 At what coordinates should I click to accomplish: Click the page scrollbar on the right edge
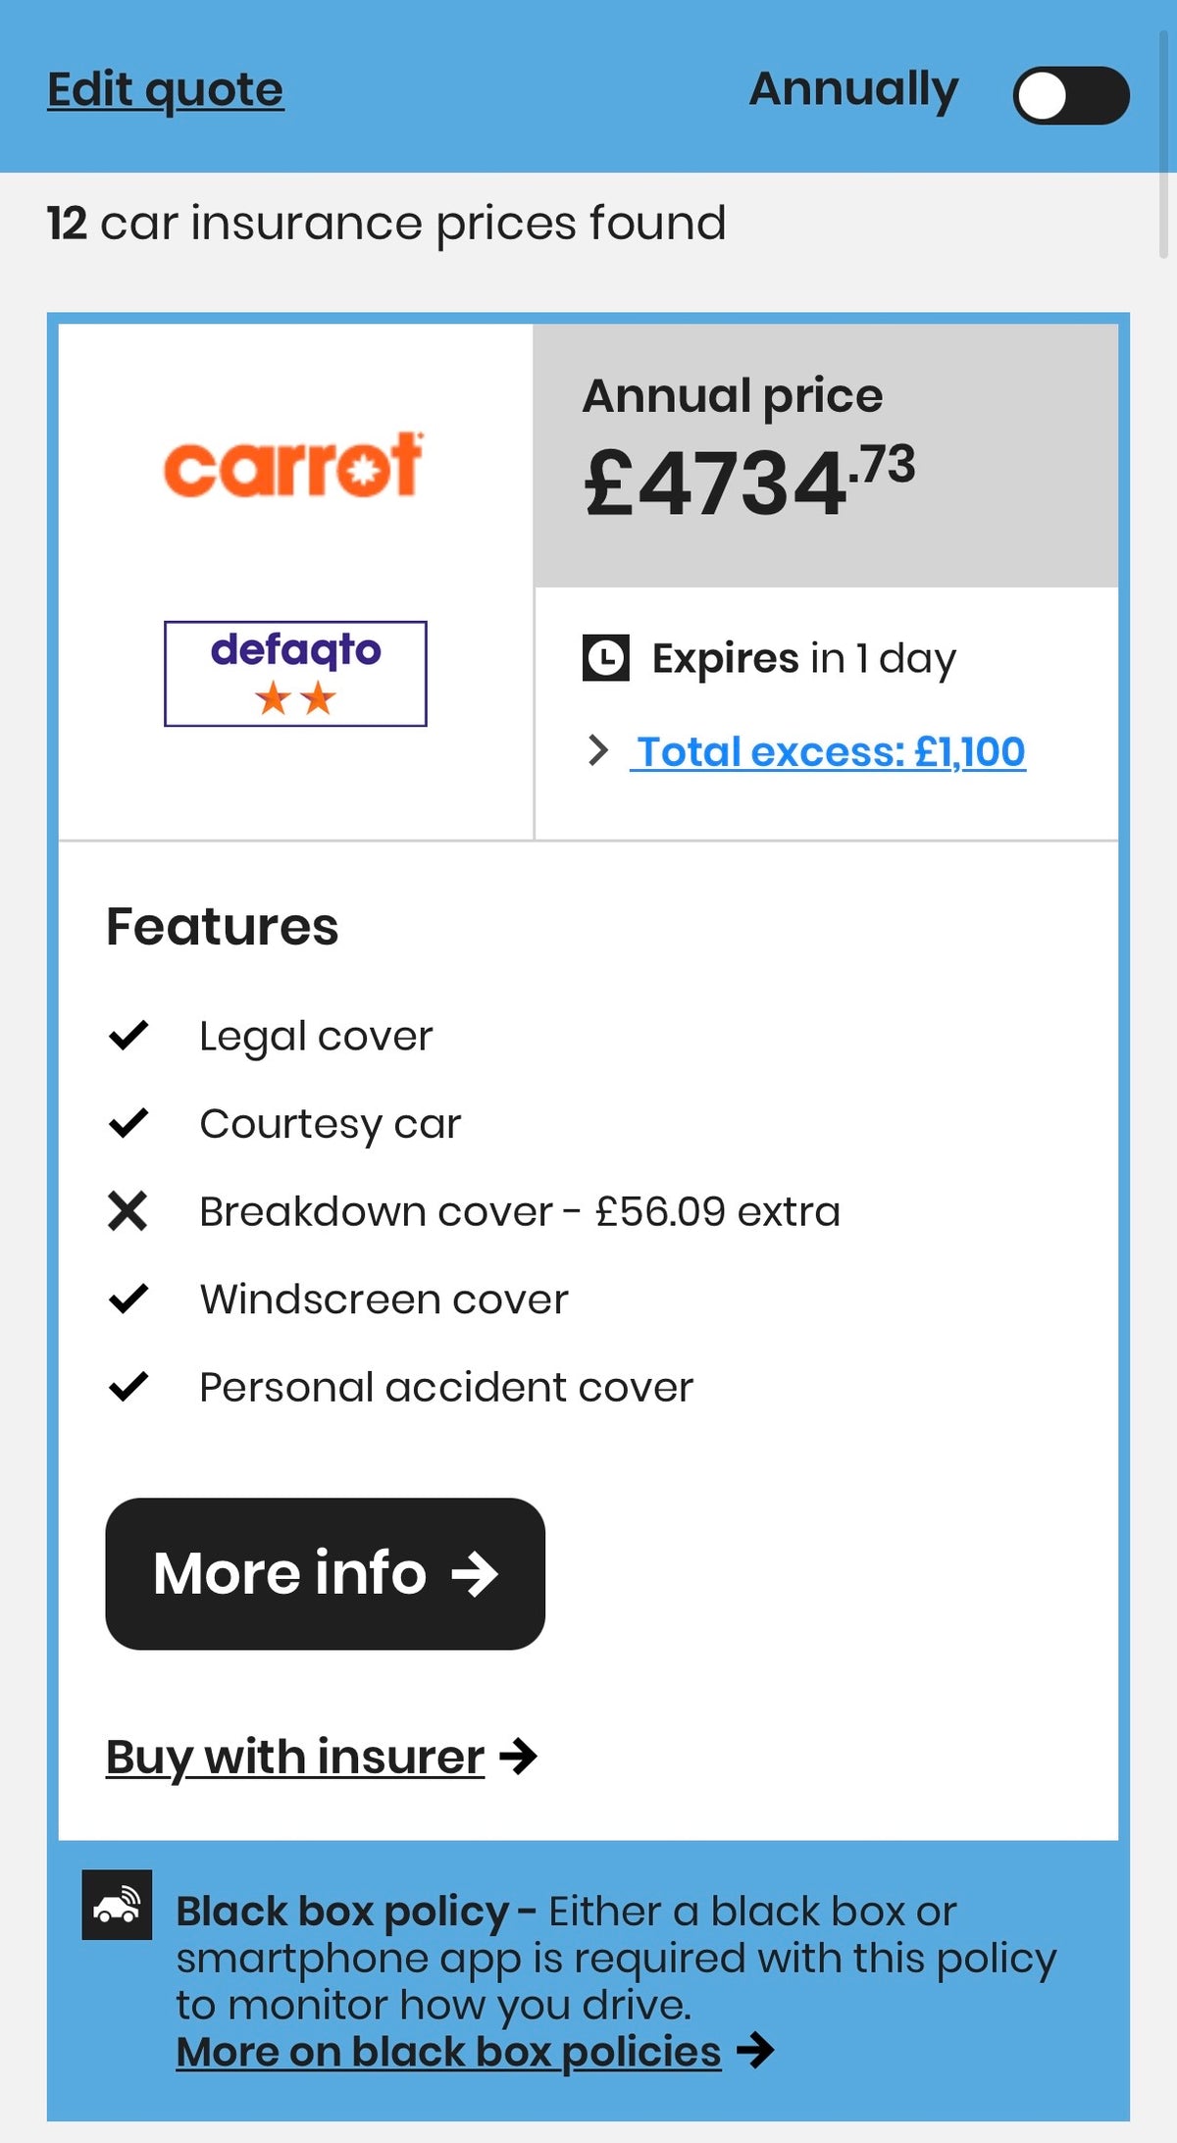(1164, 147)
